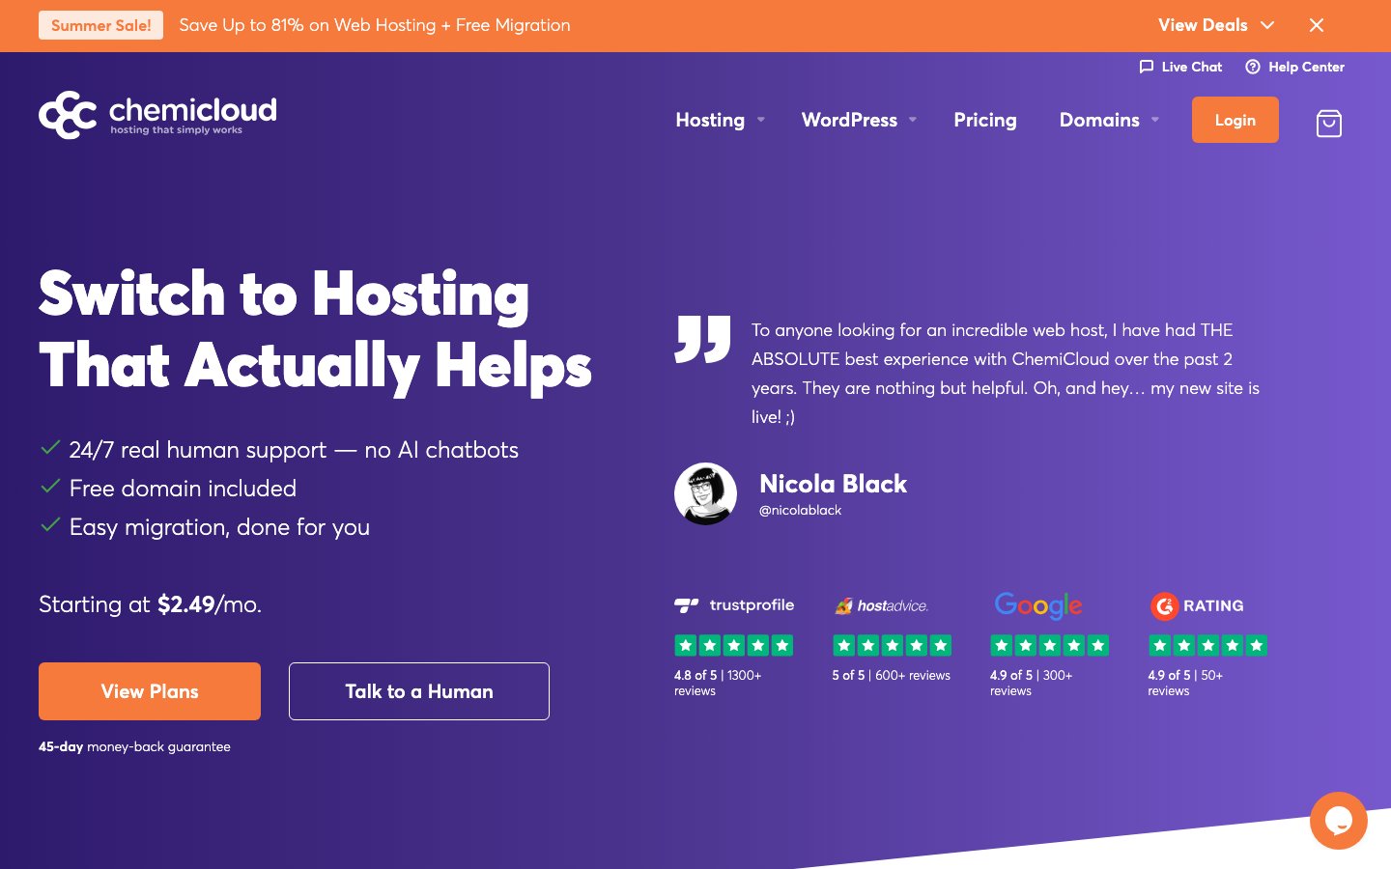Click the hostadvice rating logo
The height and width of the screenshot is (869, 1391).
click(x=882, y=605)
